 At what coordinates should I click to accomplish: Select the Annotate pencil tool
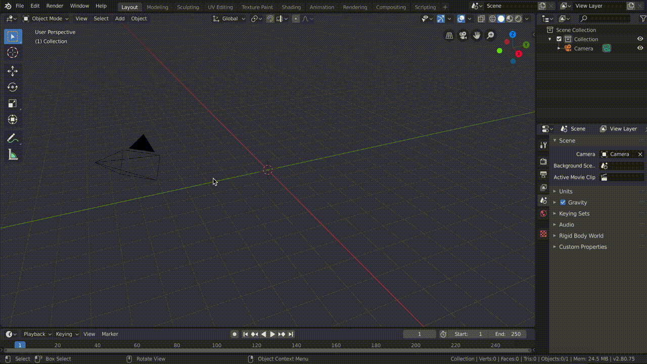[x=13, y=139]
